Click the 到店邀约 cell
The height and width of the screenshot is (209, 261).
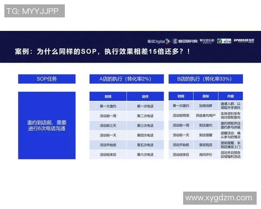click(x=206, y=125)
